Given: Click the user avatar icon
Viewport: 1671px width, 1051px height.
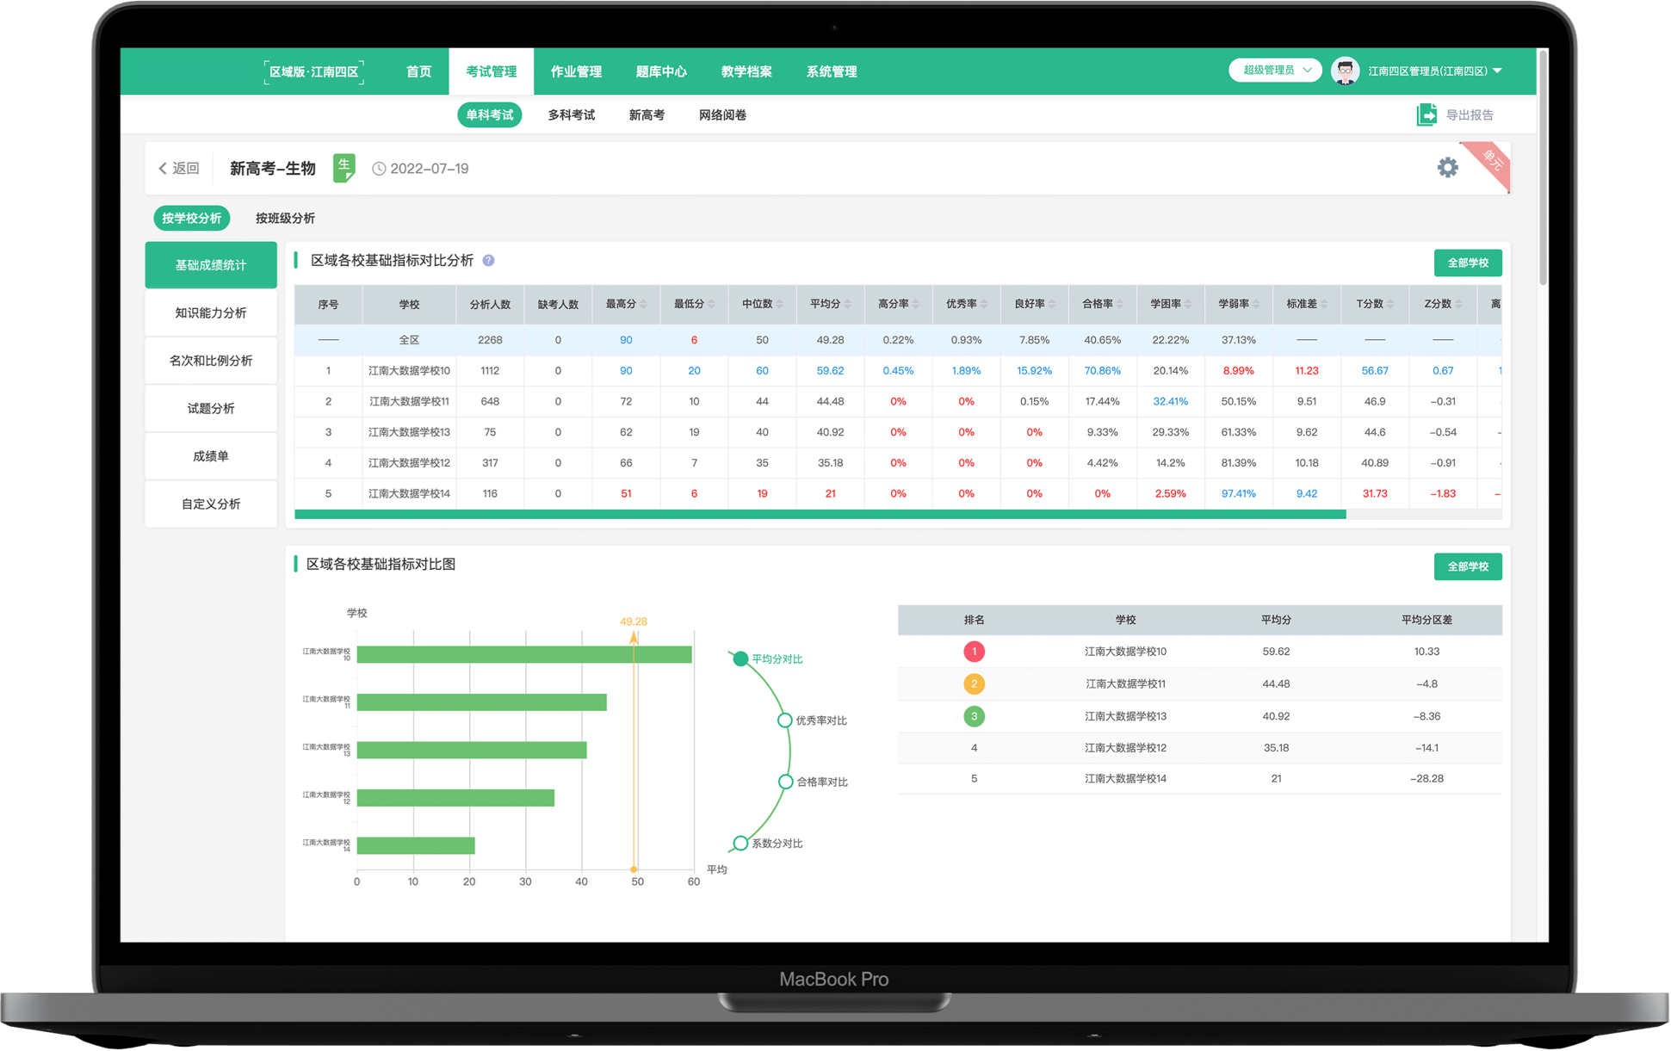Looking at the screenshot, I should (x=1345, y=71).
